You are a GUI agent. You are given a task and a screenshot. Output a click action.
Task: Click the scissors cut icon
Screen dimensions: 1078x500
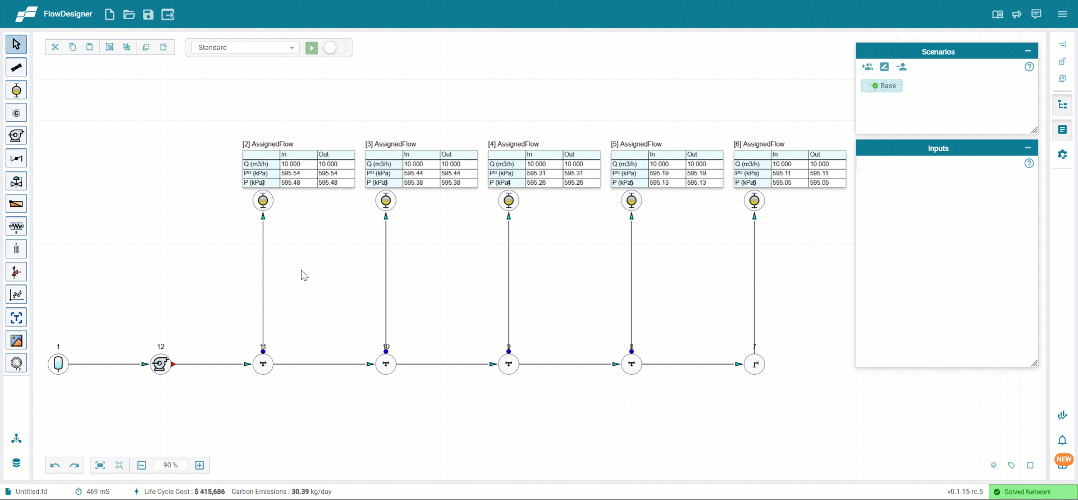coord(55,47)
